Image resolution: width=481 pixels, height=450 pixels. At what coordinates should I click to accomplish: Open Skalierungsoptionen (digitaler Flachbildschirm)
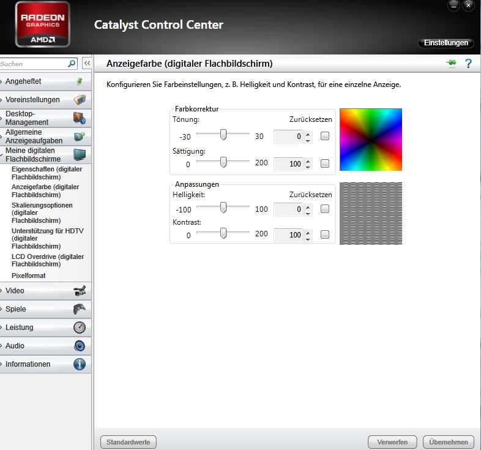42,212
